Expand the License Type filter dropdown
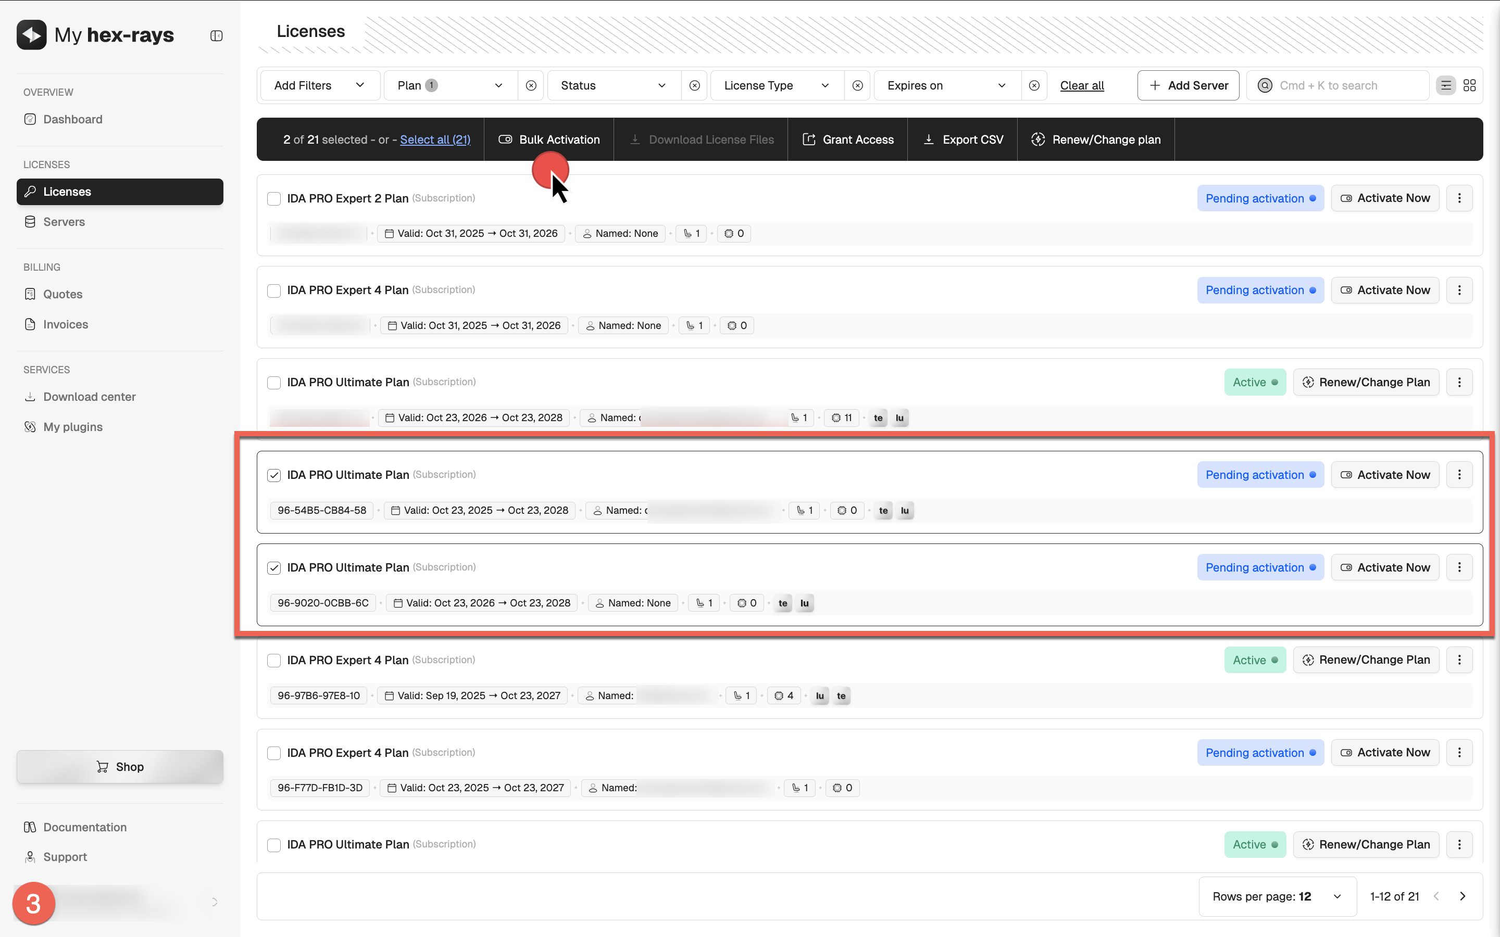The width and height of the screenshot is (1500, 937). (x=776, y=85)
